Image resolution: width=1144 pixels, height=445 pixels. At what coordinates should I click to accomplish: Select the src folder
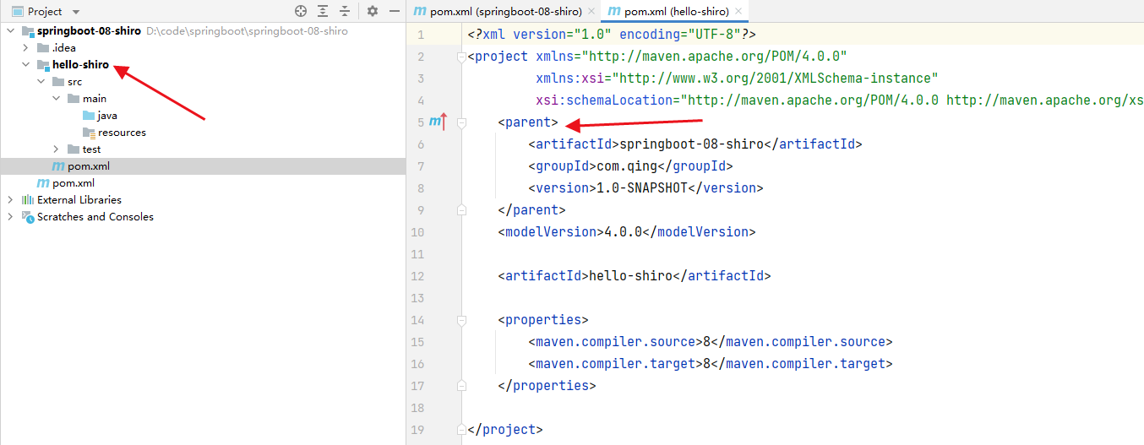tap(75, 82)
